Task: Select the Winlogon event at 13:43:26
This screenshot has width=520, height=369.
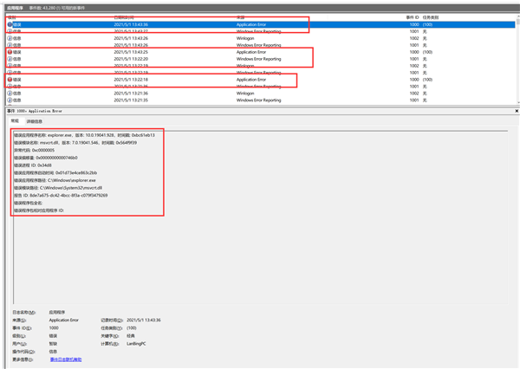Action: tap(260, 38)
